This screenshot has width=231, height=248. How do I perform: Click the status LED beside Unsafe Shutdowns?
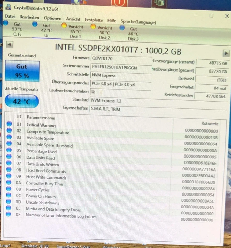tap(9, 202)
